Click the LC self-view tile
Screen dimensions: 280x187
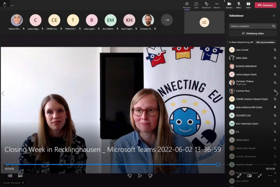pyautogui.click(x=204, y=22)
